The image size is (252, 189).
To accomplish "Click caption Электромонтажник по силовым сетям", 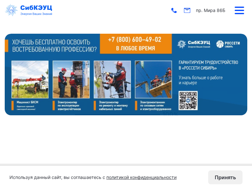I will [x=156, y=106].
